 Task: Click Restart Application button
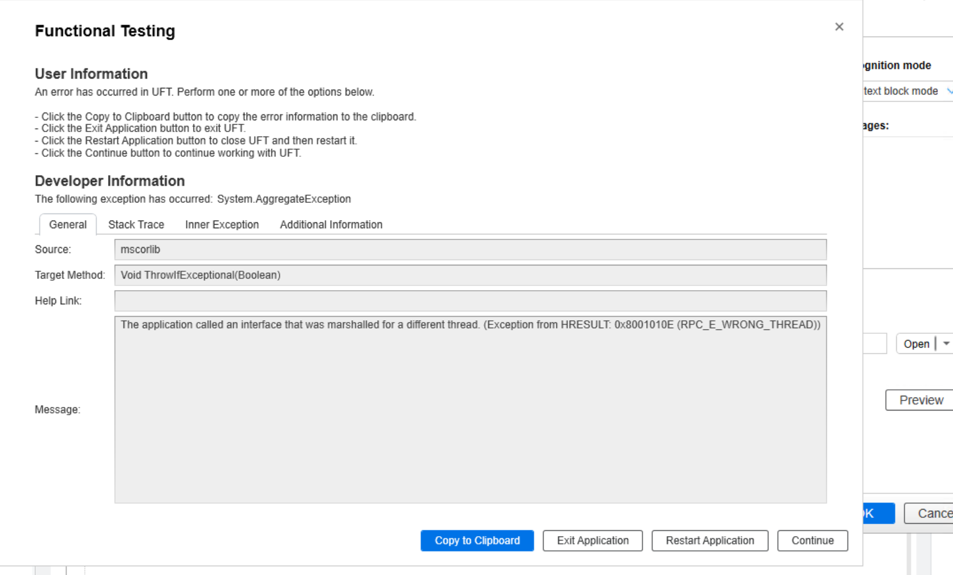[710, 540]
